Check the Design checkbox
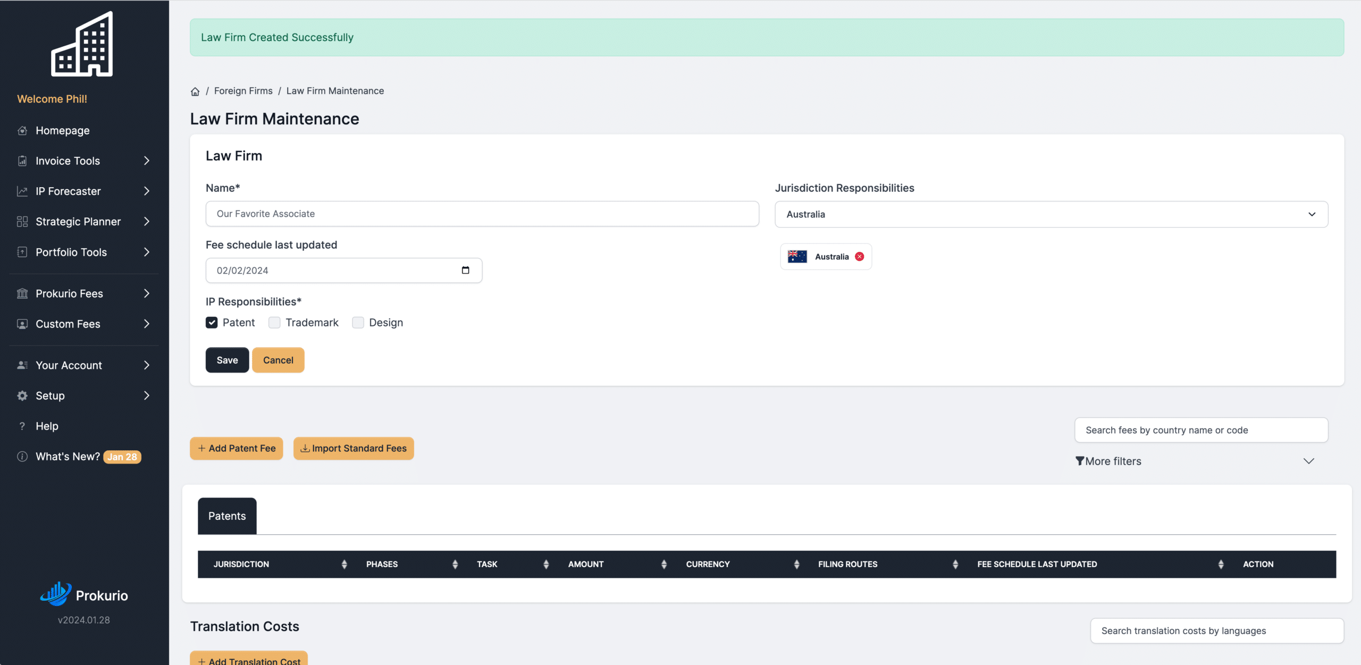This screenshot has width=1361, height=665. [x=358, y=323]
